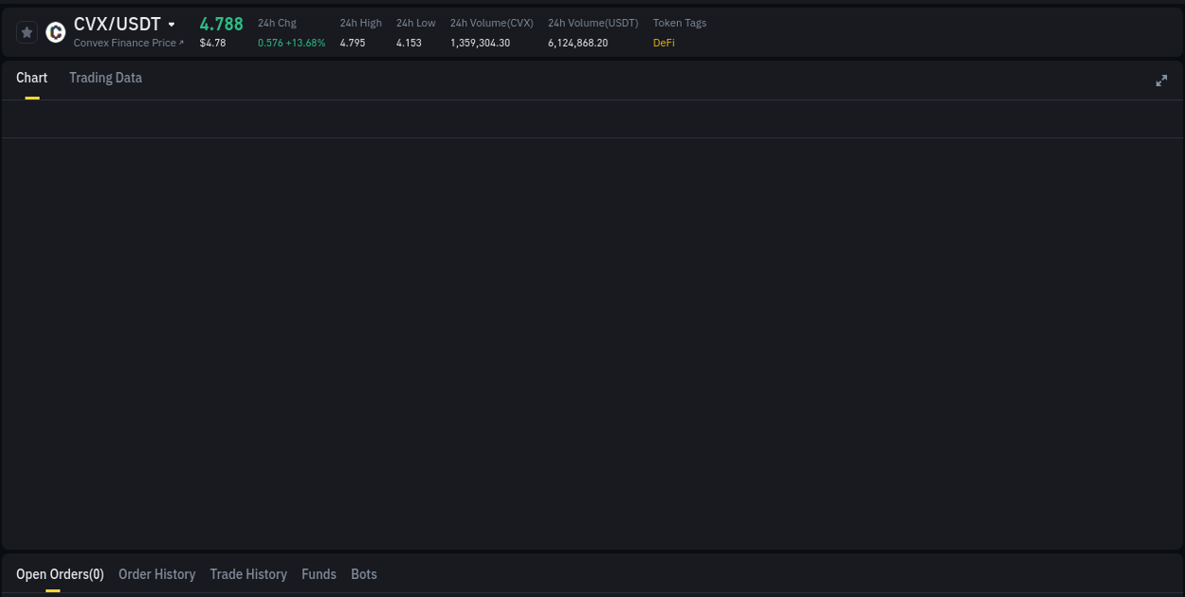Select the Chart tab
Viewport: 1185px width, 597px height.
pos(31,78)
